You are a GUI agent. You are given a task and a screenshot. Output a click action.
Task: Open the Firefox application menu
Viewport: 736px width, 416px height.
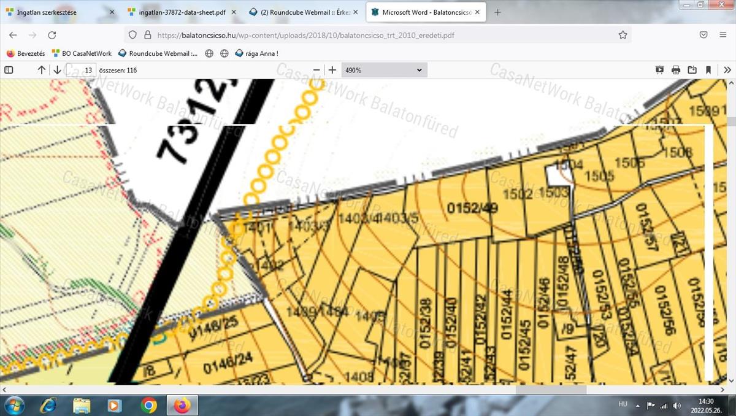[x=723, y=35]
